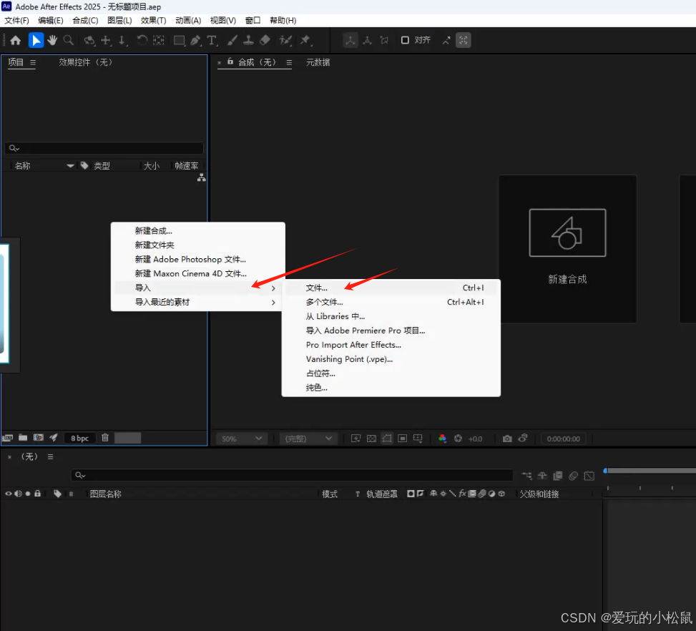Open the 合成(C) menu
The width and height of the screenshot is (696, 631).
[x=85, y=21]
